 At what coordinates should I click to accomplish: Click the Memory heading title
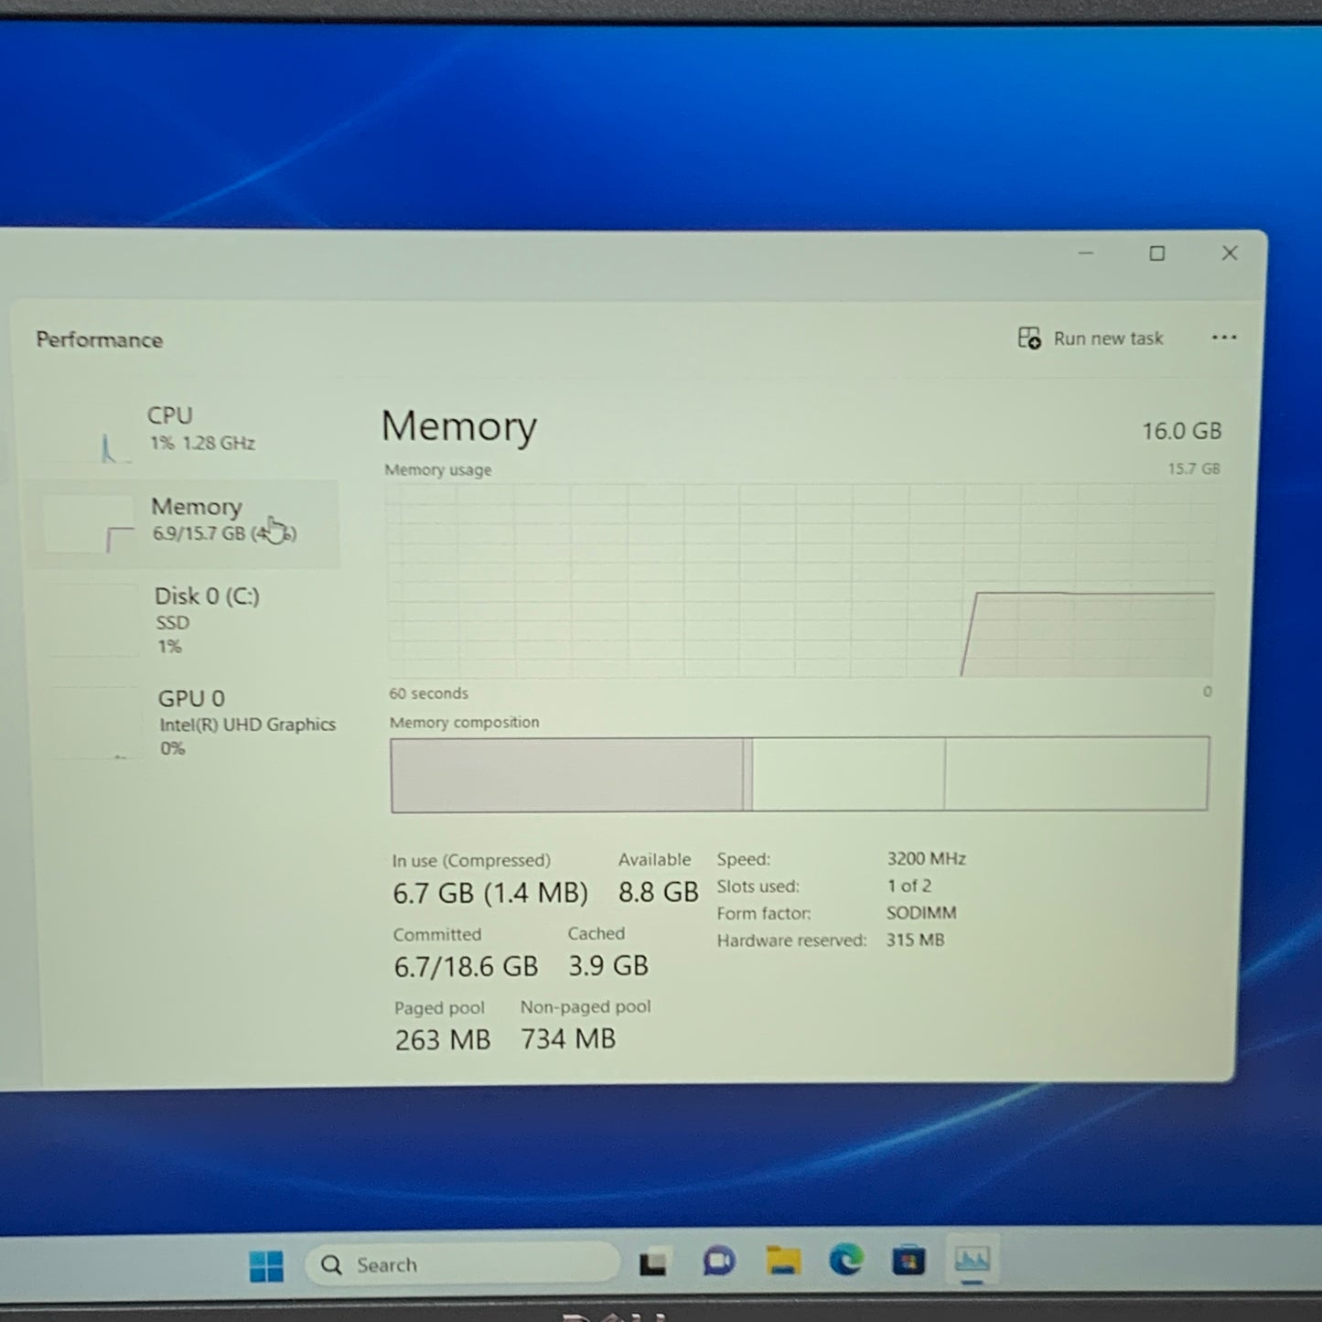click(458, 427)
